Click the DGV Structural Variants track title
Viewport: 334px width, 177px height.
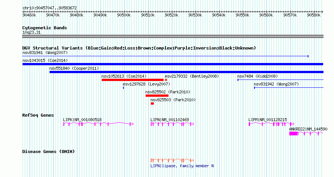coord(139,48)
